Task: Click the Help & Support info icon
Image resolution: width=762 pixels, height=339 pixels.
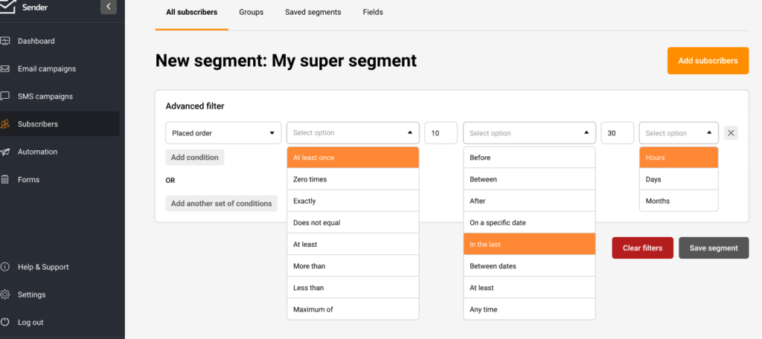Action: [x=4, y=267]
